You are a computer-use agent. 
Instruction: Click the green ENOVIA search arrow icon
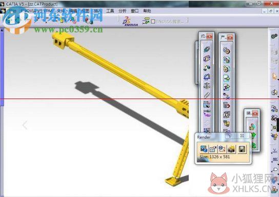point(146,21)
